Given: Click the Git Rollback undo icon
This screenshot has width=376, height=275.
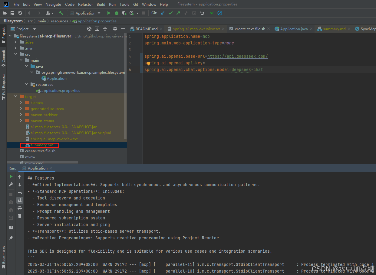Looking at the screenshot, I should [x=202, y=13].
